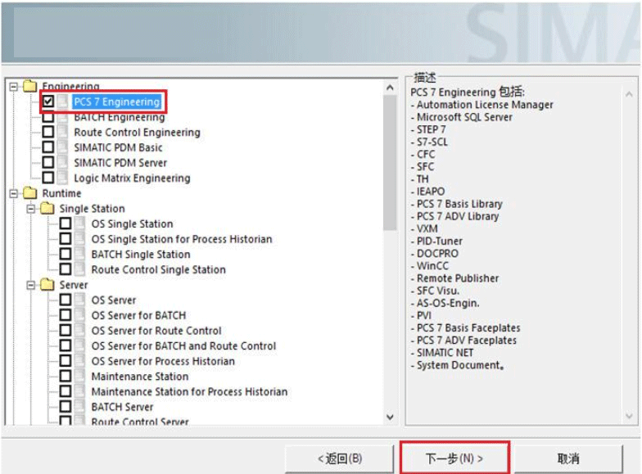
Task: Click the Runtime folder icon
Action: pyautogui.click(x=30, y=193)
